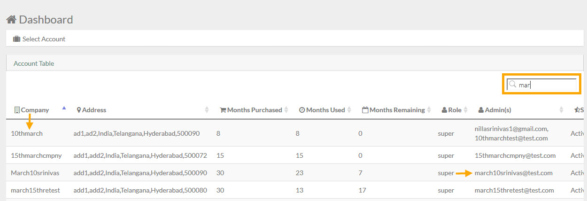Click the Company column header label
Image resolution: width=587 pixels, height=201 pixels.
[35, 110]
